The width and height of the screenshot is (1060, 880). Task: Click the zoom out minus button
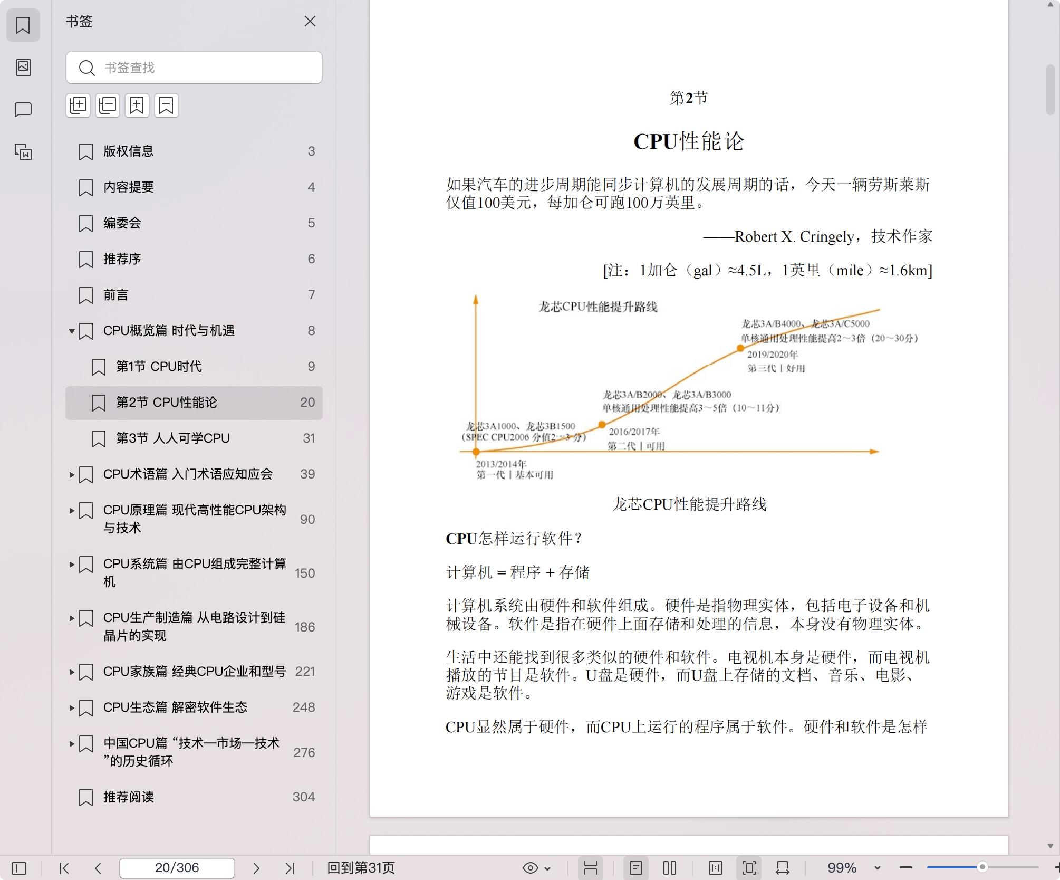tap(906, 868)
